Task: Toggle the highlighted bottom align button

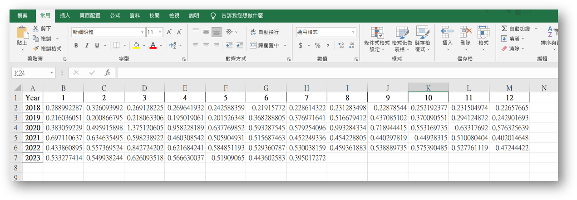Action: [217, 32]
